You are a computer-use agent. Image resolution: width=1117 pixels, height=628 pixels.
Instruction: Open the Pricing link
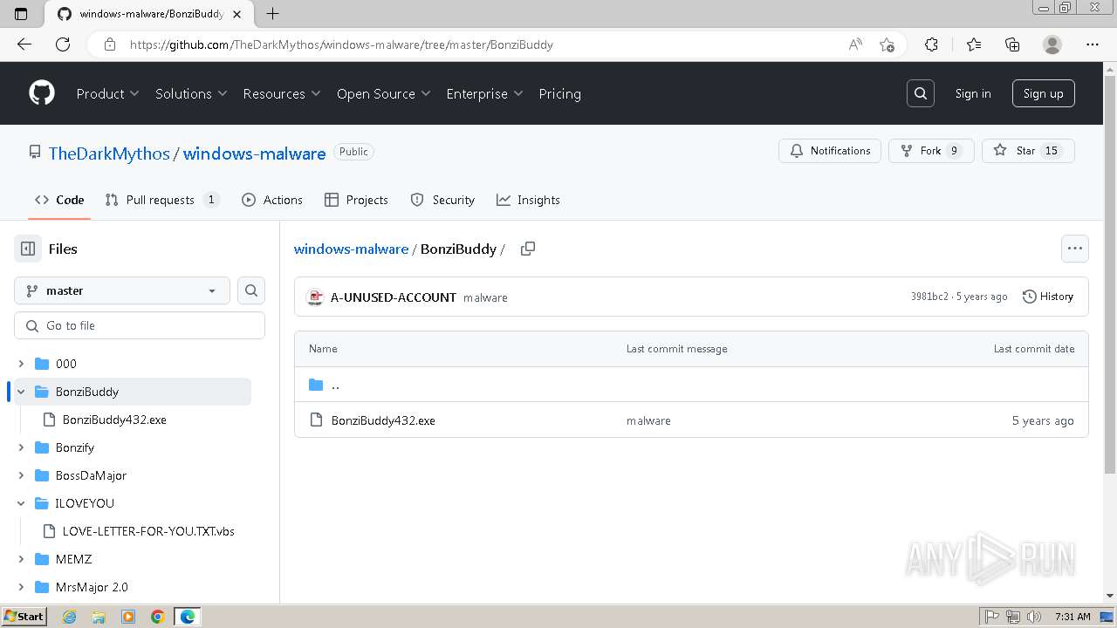[x=559, y=93]
